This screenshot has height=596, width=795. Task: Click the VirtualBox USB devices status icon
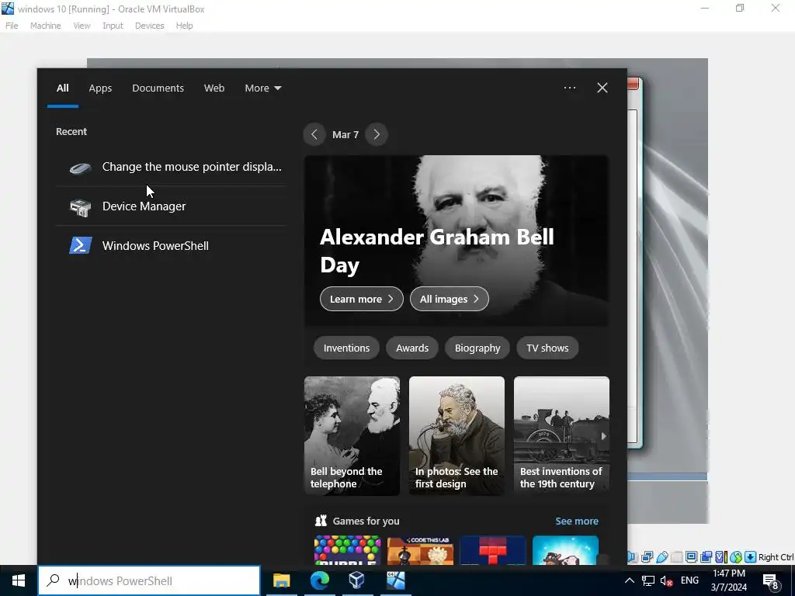point(662,557)
